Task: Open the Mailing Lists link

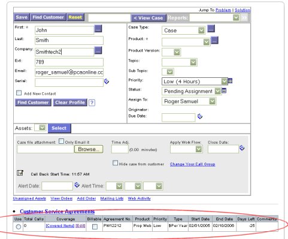Action: (112, 198)
